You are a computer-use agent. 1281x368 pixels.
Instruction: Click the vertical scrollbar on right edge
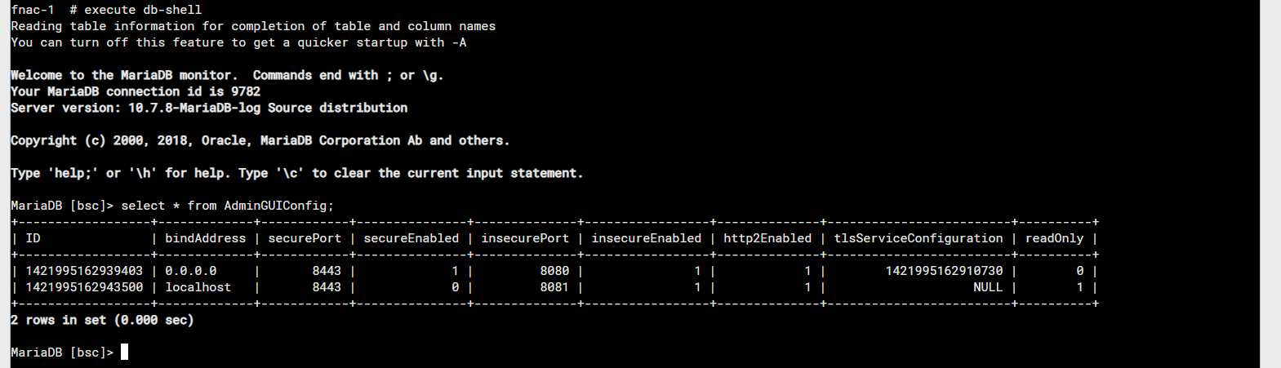pyautogui.click(x=1270, y=184)
